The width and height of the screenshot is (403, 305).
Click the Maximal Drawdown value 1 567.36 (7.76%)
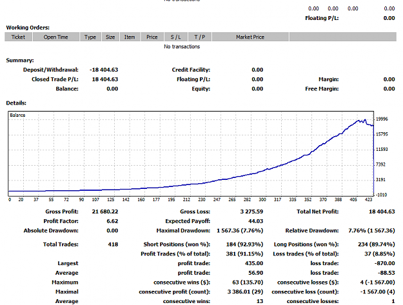click(x=240, y=230)
